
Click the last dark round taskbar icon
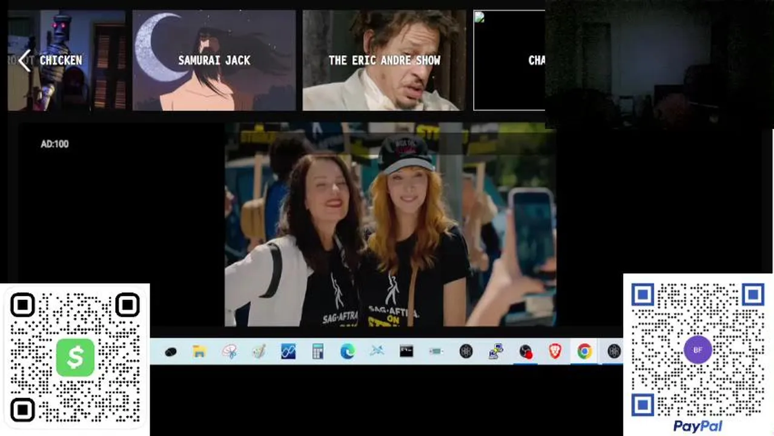pyautogui.click(x=614, y=351)
